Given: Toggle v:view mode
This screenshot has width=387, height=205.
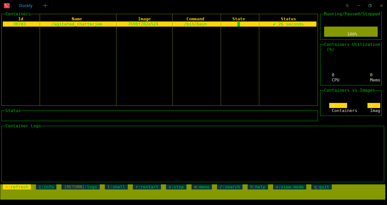Looking at the screenshot, I should pos(290,187).
